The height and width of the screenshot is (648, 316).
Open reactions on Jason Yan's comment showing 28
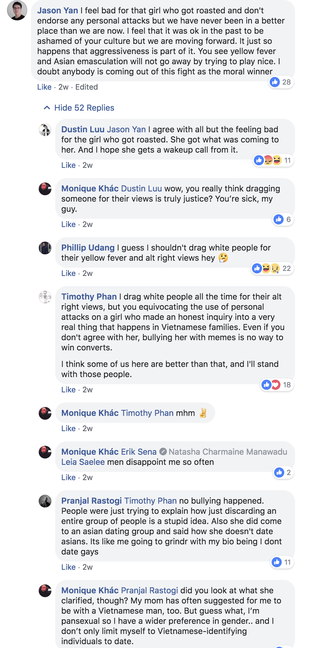coord(280,82)
